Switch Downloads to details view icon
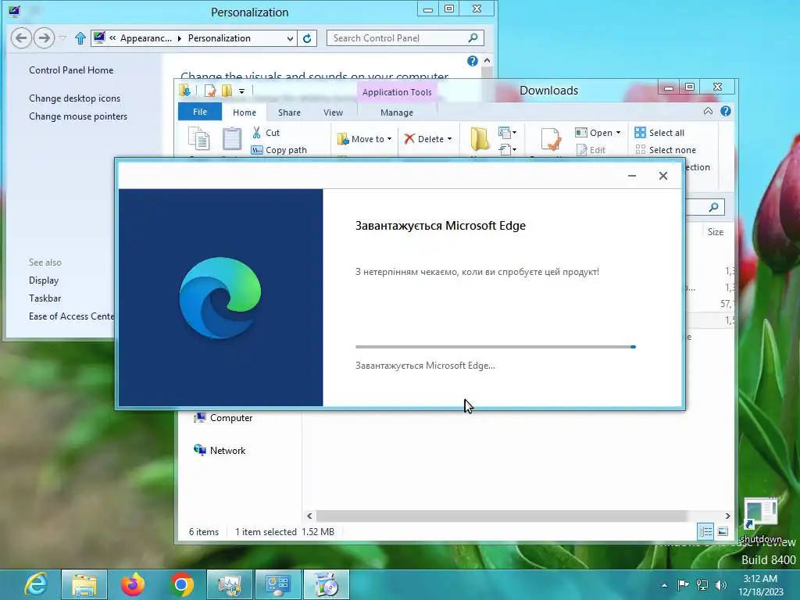Viewport: 800px width, 600px height. (705, 532)
